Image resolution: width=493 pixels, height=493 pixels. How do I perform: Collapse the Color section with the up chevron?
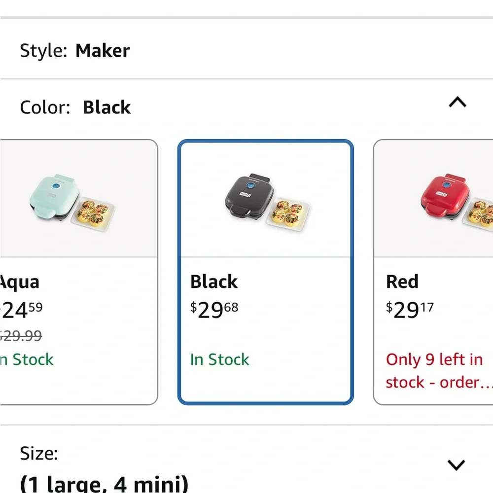(x=458, y=103)
